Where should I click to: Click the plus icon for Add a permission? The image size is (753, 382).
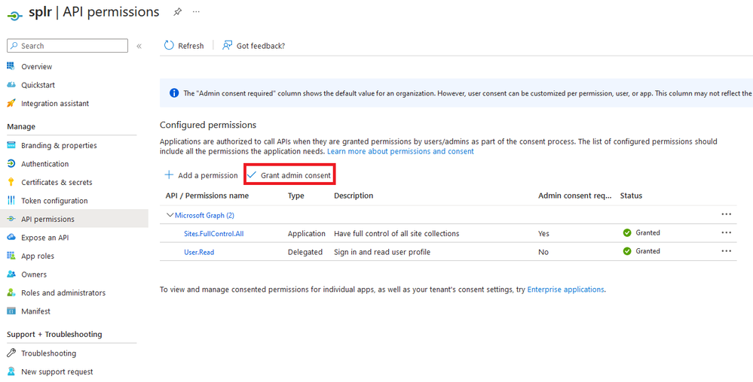pos(169,175)
